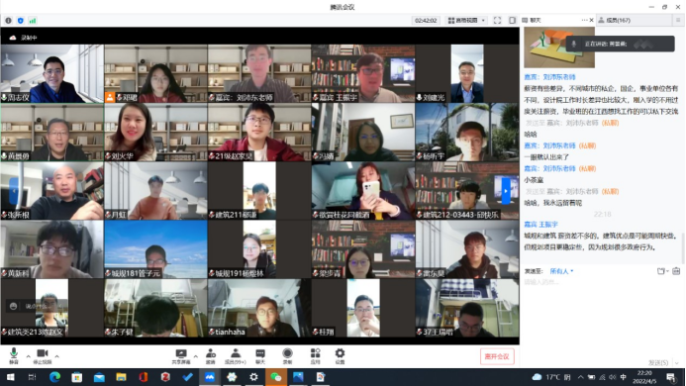
Task: Click the red packet icon in chat
Action: [676, 271]
